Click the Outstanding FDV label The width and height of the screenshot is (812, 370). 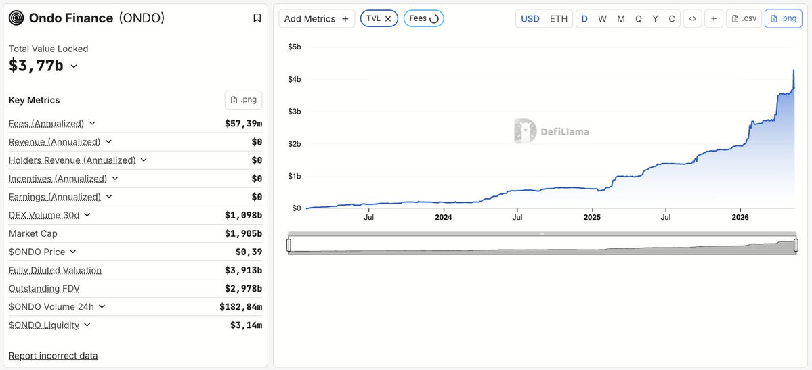44,288
